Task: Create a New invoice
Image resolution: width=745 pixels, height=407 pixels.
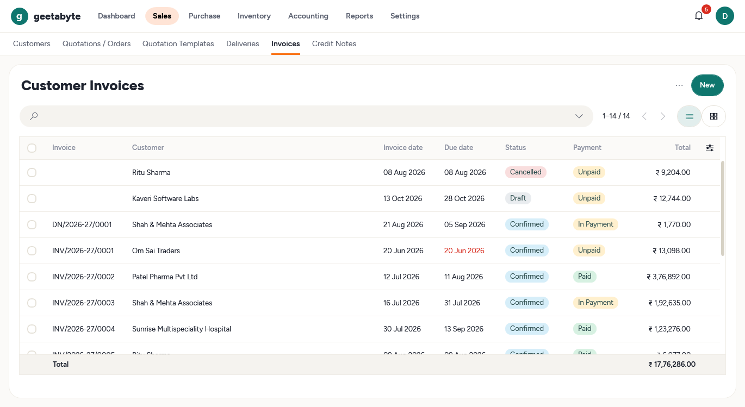Action: tap(707, 85)
